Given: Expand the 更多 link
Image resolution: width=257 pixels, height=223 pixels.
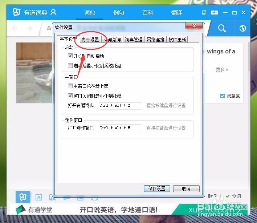Looking at the screenshot, I should click(x=222, y=70).
